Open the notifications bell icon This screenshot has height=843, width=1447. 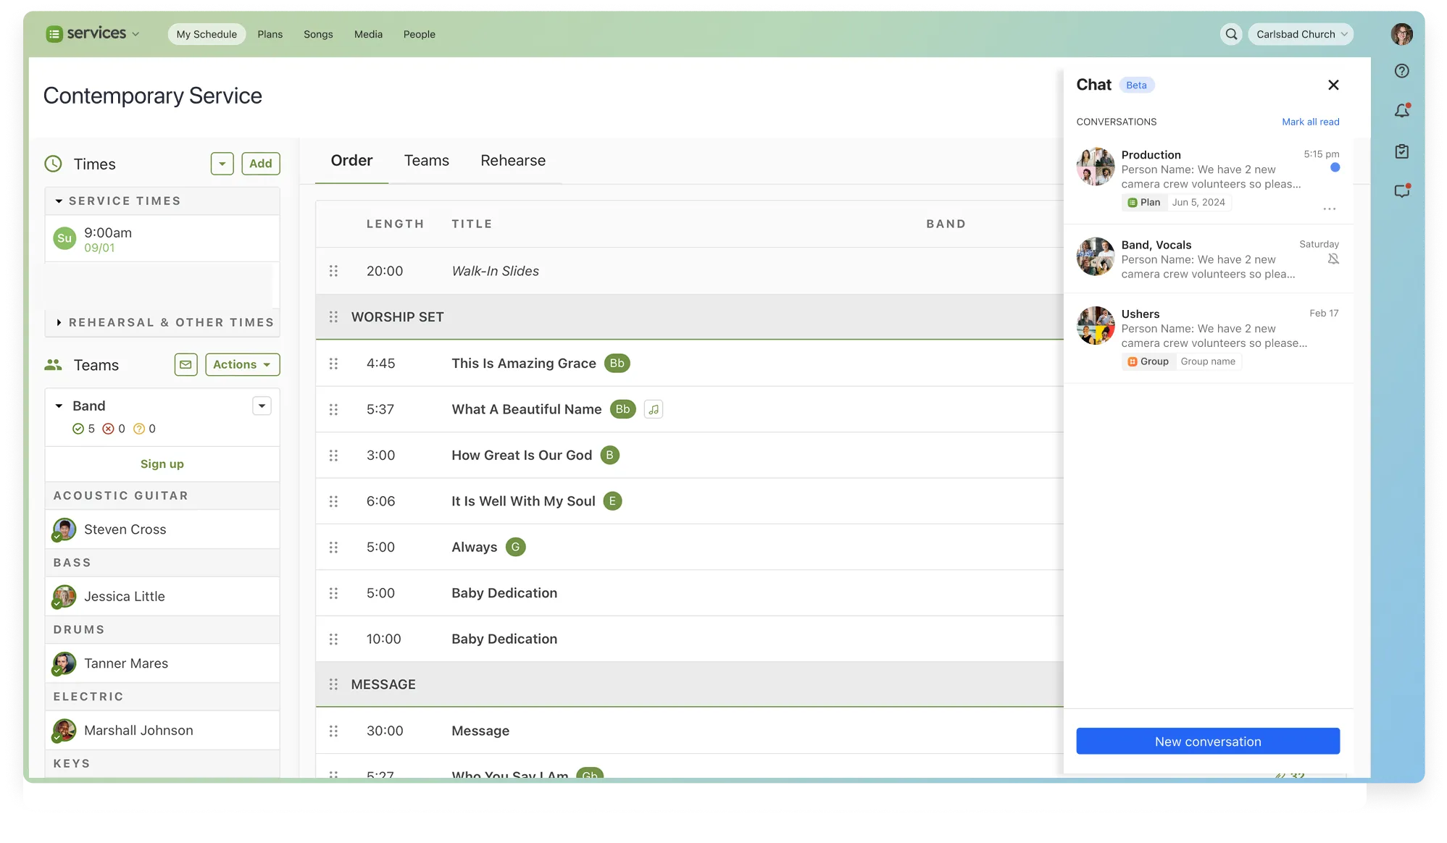(1402, 111)
